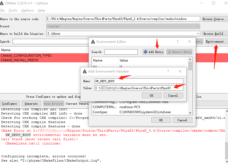Click Remove Entry button in Environment Editor
Viewport: 228px width, 164px height.
(179, 52)
